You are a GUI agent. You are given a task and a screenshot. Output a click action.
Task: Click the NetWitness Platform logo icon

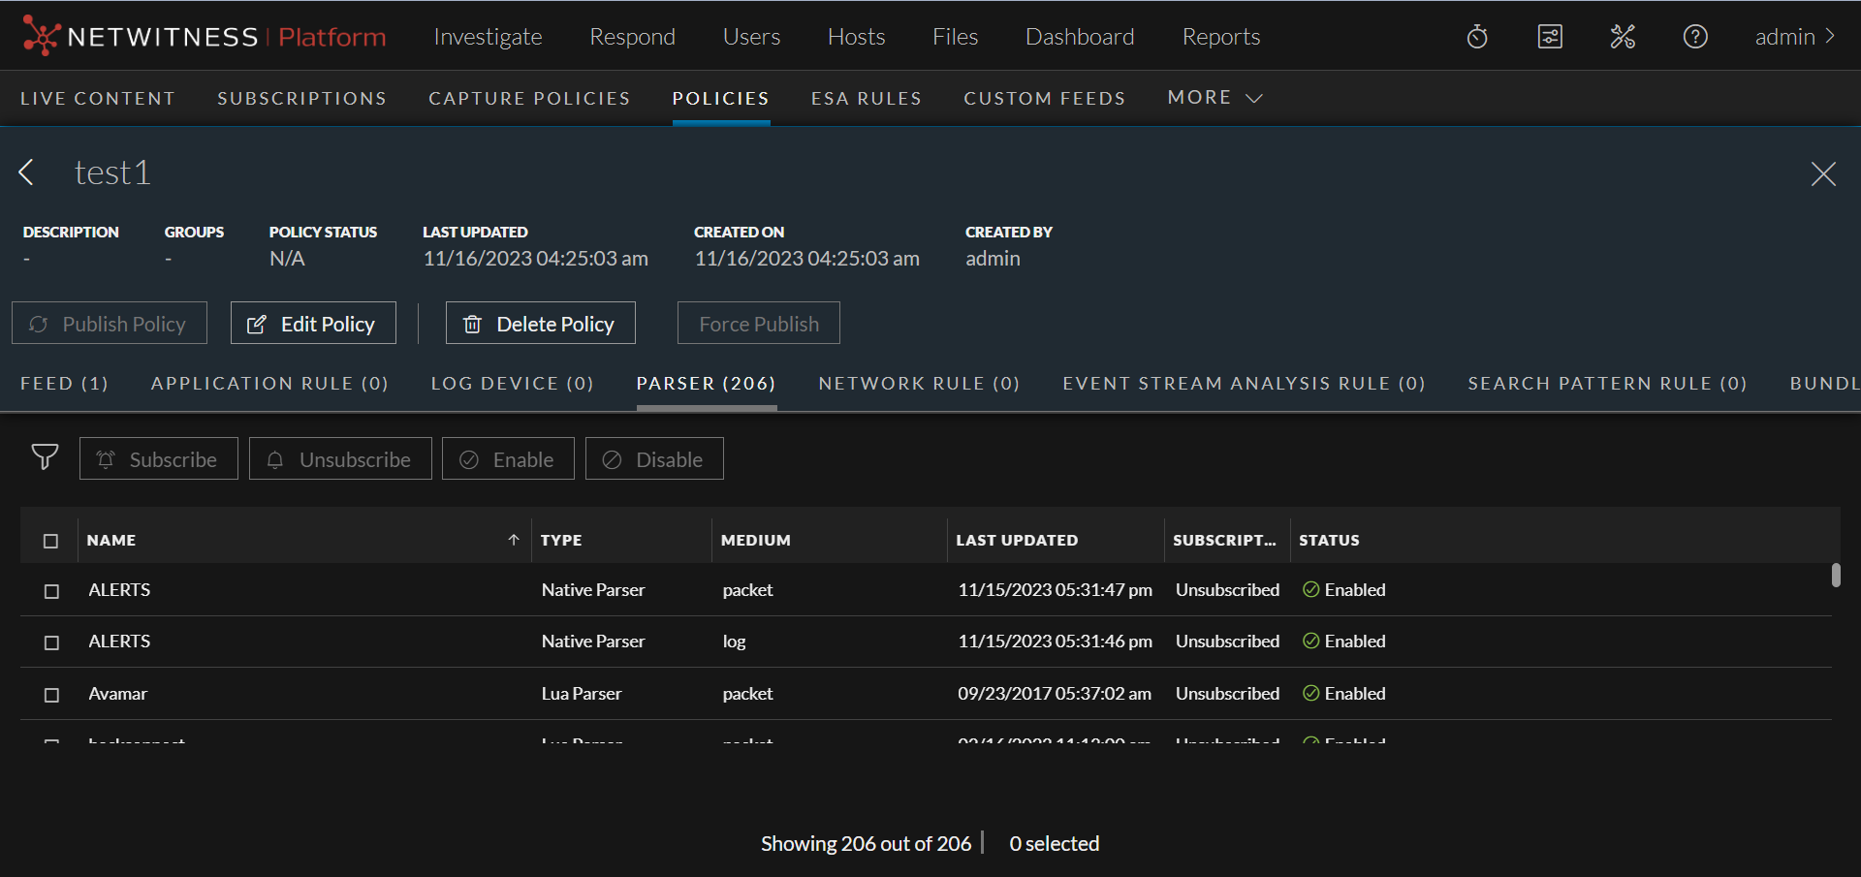pyautogui.click(x=41, y=36)
